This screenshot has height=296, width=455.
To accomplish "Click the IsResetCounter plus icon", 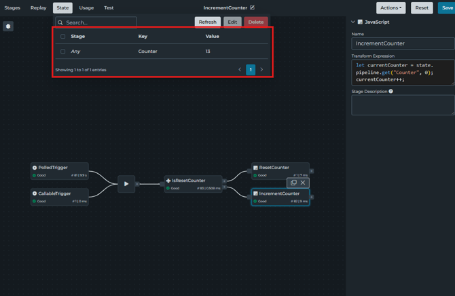I will pyautogui.click(x=168, y=181).
